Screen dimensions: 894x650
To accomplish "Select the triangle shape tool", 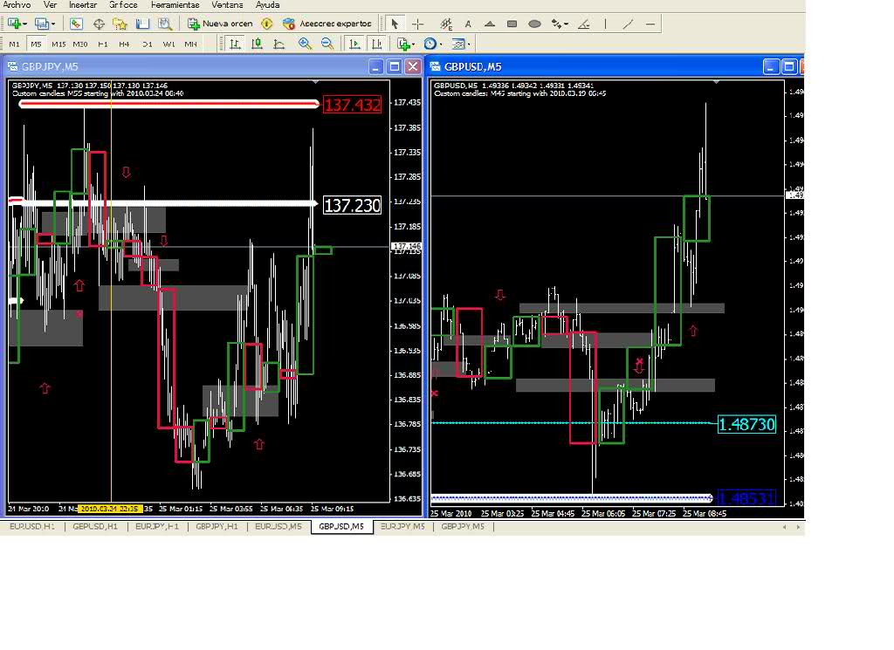I will tap(489, 24).
